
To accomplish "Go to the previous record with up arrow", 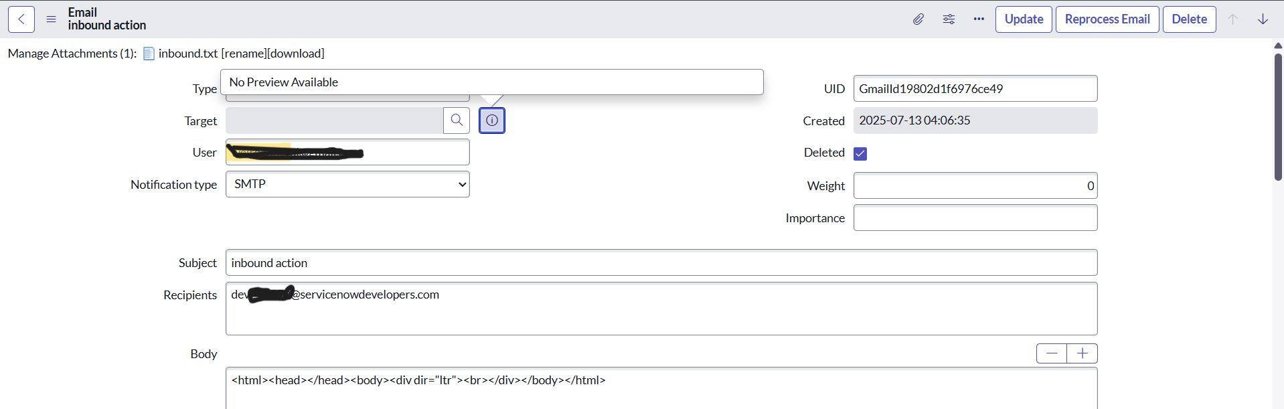I will [1232, 19].
